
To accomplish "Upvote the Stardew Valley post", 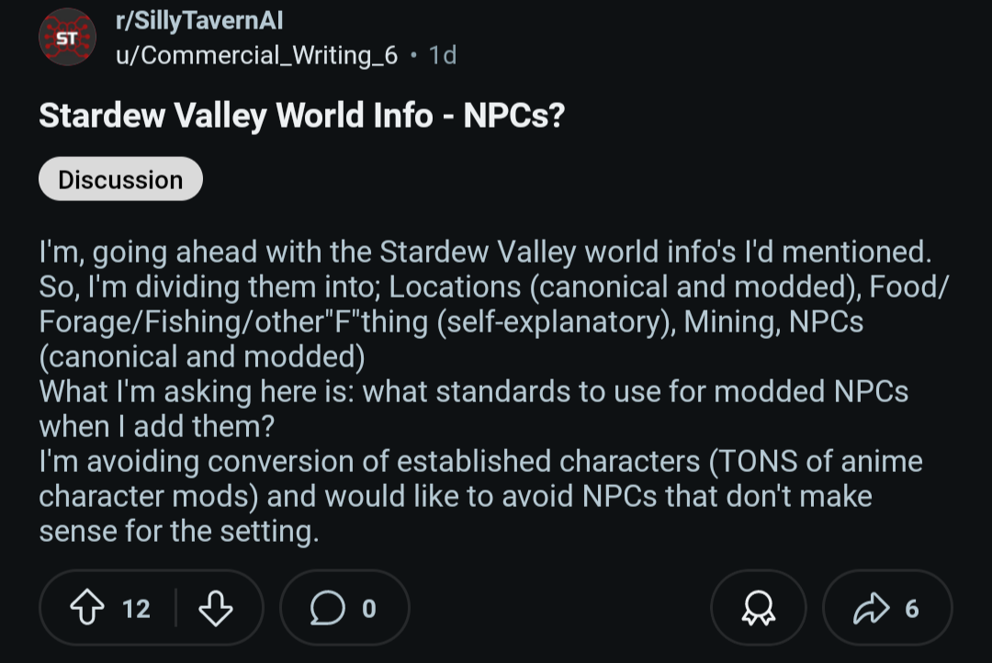I will click(x=87, y=608).
